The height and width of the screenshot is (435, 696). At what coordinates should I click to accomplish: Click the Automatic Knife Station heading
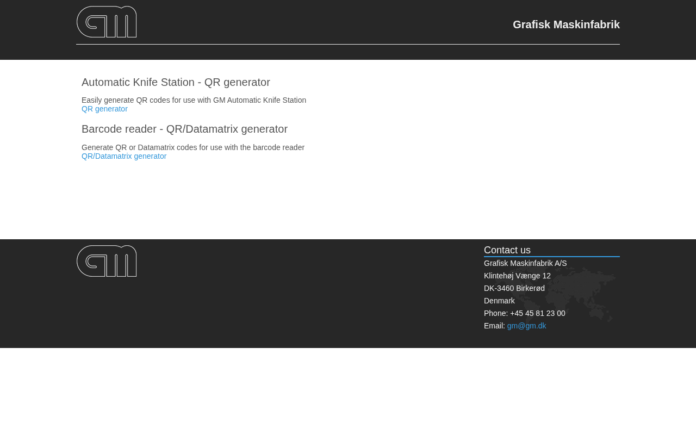(176, 82)
